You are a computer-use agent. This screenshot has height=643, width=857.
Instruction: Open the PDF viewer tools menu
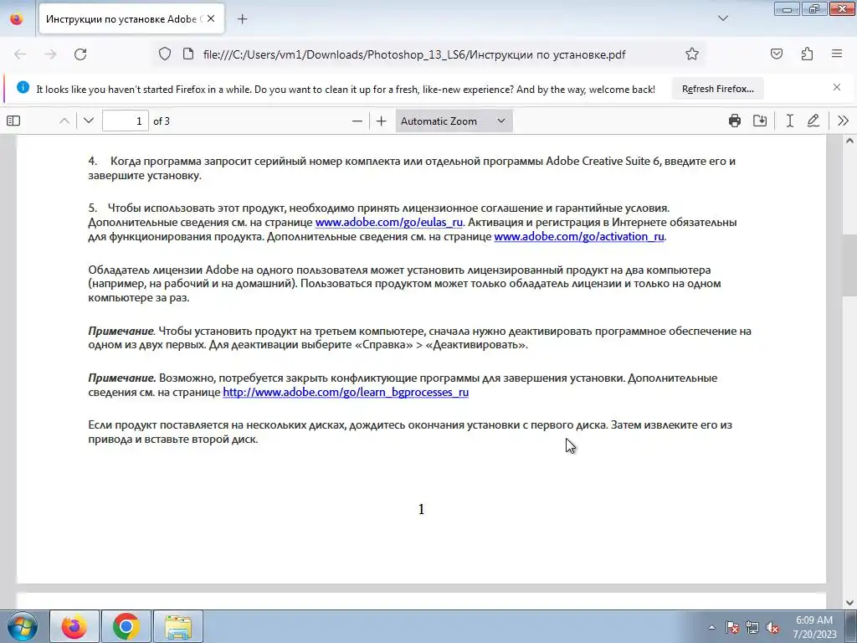point(843,121)
